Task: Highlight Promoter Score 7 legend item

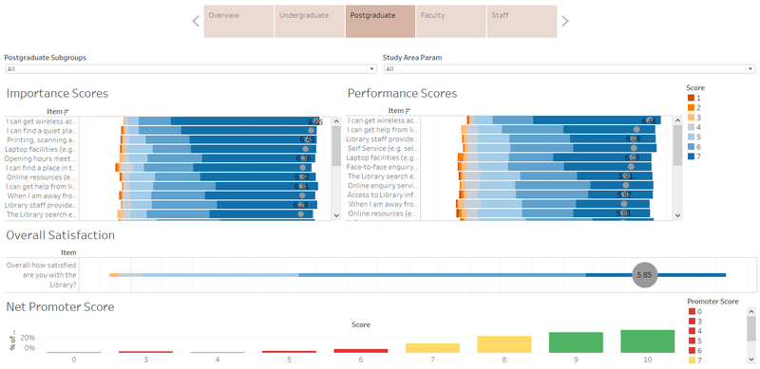Action: point(695,360)
